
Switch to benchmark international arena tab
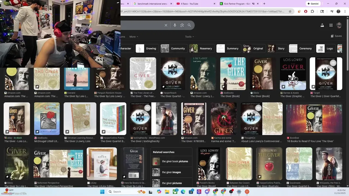[152, 4]
